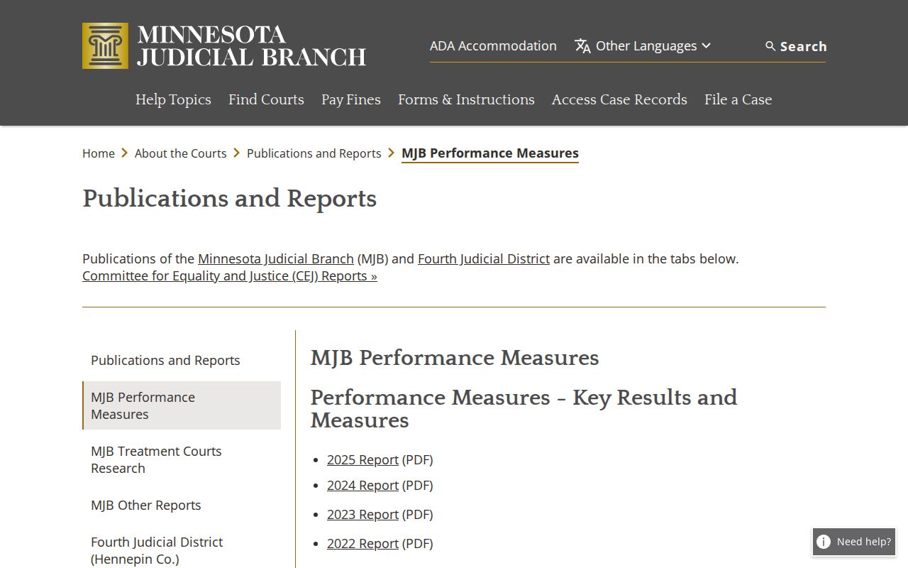
Task: Click MJB Performance Measures breadcrumb
Action: pyautogui.click(x=490, y=153)
